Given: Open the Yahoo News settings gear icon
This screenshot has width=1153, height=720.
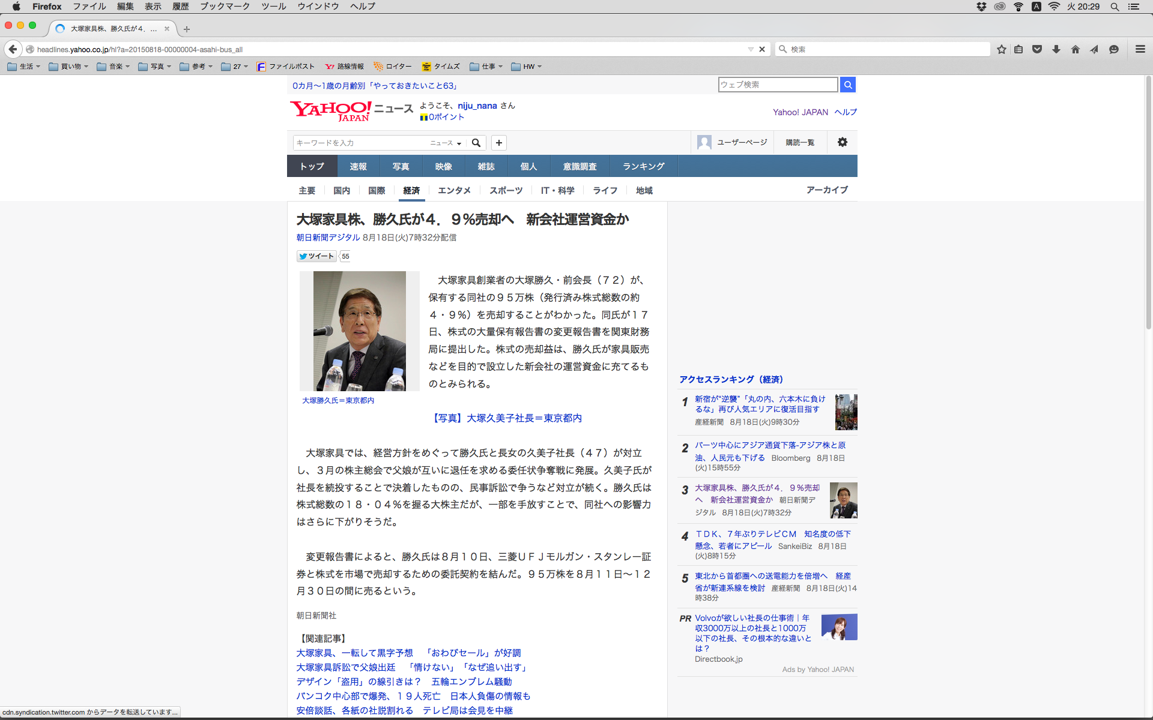Looking at the screenshot, I should [x=842, y=142].
